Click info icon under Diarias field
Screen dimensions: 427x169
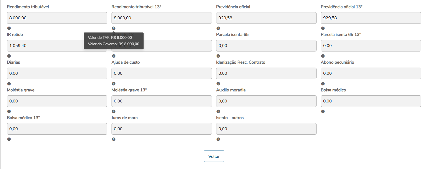pos(9,84)
